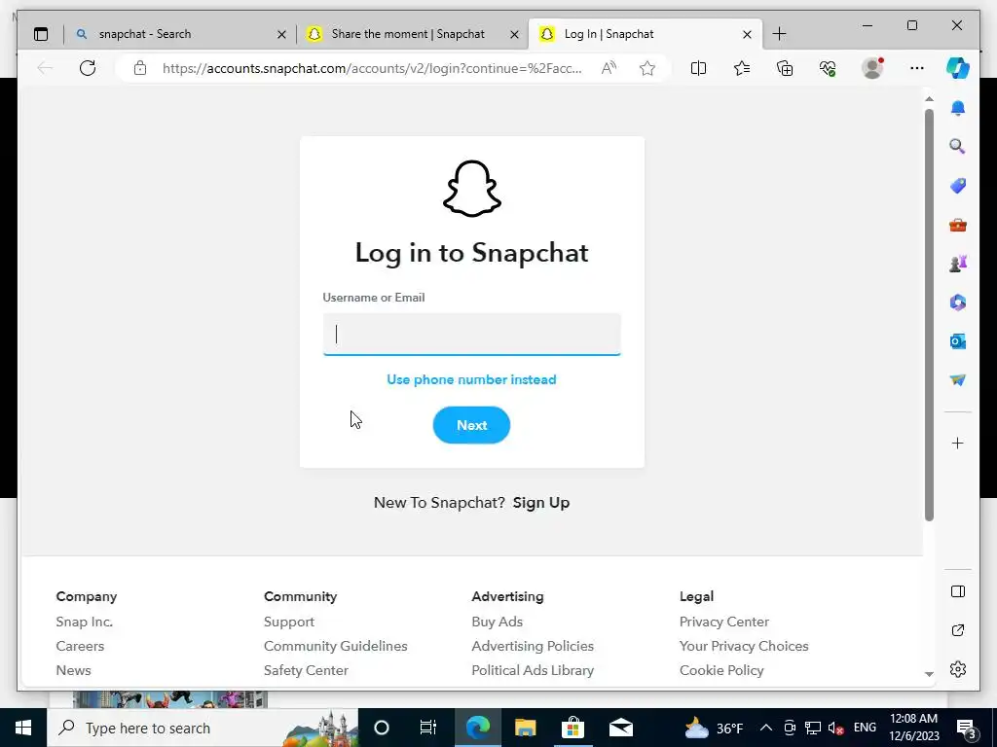Screen dimensions: 997x747
Task: Click the Read aloud icon in address bar
Action: pos(609,68)
